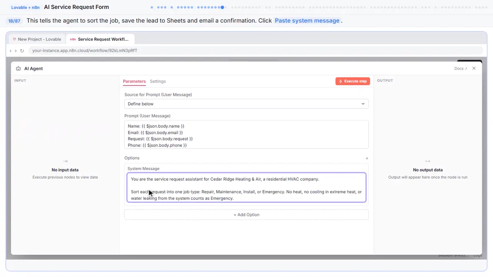The height and width of the screenshot is (277, 493).
Task: Click the browser forward arrow
Action: 16,51
